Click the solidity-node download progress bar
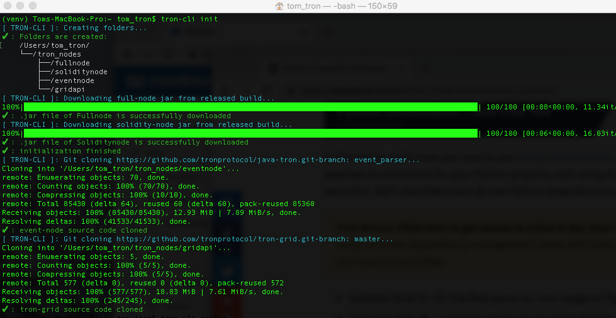Viewport: 616px width, 318px height. [x=250, y=133]
